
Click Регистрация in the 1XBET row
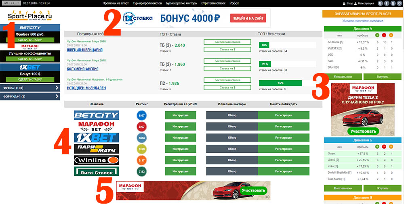click(x=284, y=137)
